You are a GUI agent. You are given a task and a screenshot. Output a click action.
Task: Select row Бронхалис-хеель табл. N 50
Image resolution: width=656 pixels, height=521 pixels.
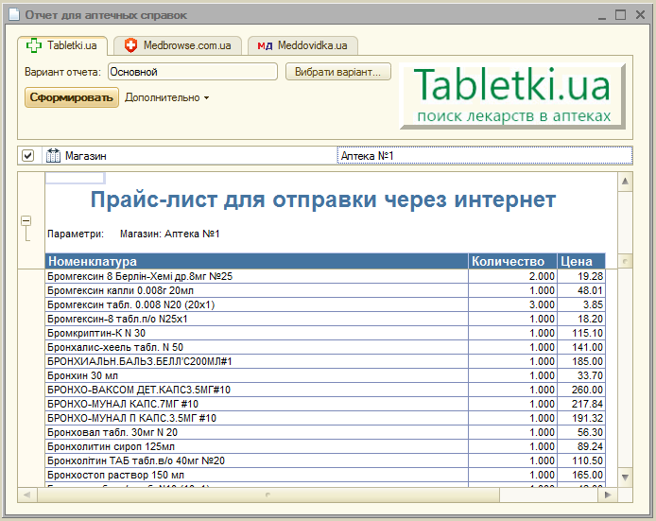click(325, 347)
